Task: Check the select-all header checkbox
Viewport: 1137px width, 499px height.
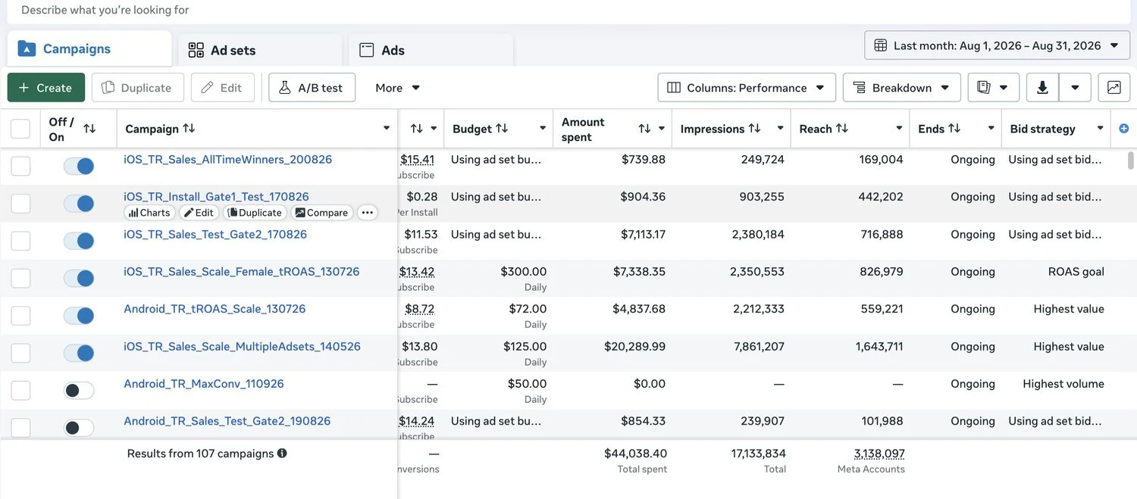Action: 20,129
